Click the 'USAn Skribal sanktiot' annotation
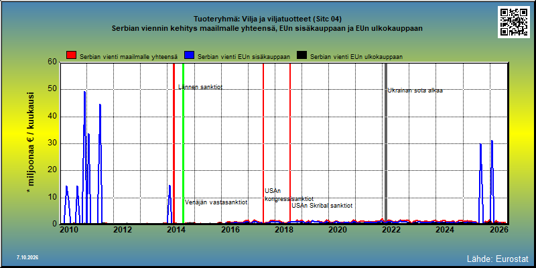This screenshot has height=268, width=536. tap(322, 206)
